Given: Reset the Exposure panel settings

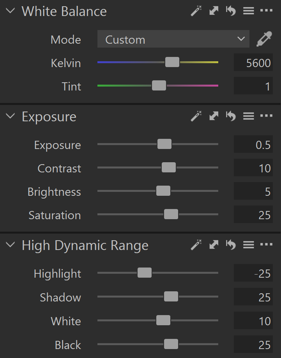Looking at the screenshot, I should [231, 116].
